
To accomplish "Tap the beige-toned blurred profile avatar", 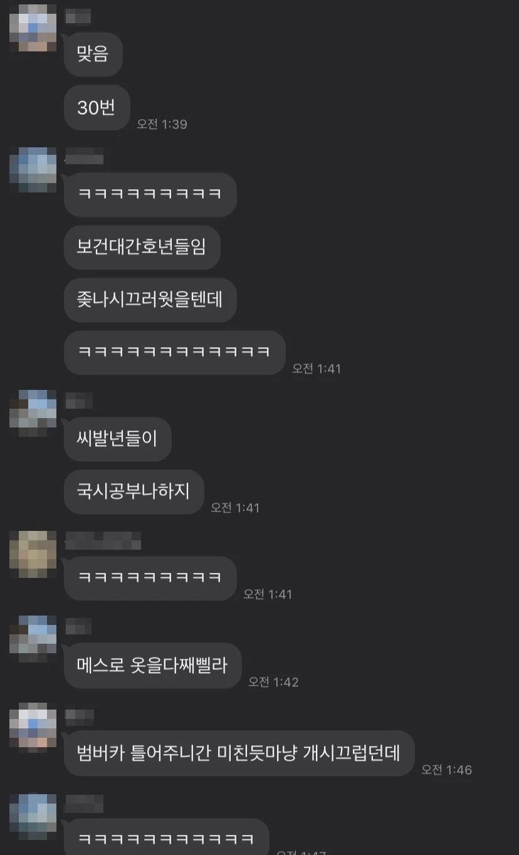I will coord(33,554).
